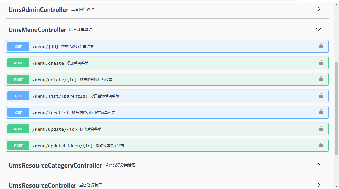Open the /menu/create endpoint path
The image size is (339, 189).
[48, 63]
